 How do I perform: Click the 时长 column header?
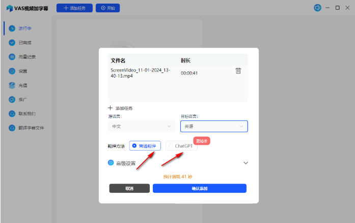tap(185, 61)
